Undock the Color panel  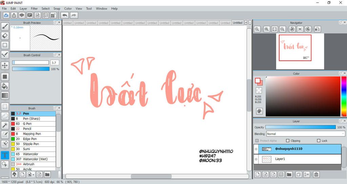341,73
